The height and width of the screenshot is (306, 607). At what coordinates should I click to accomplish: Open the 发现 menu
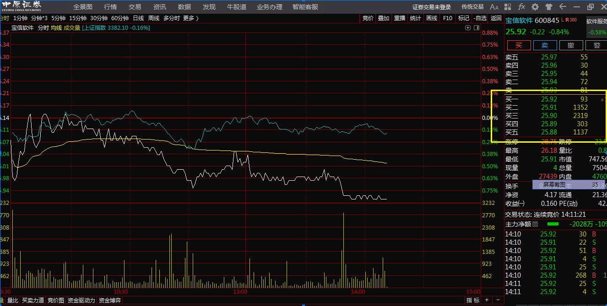(x=209, y=7)
